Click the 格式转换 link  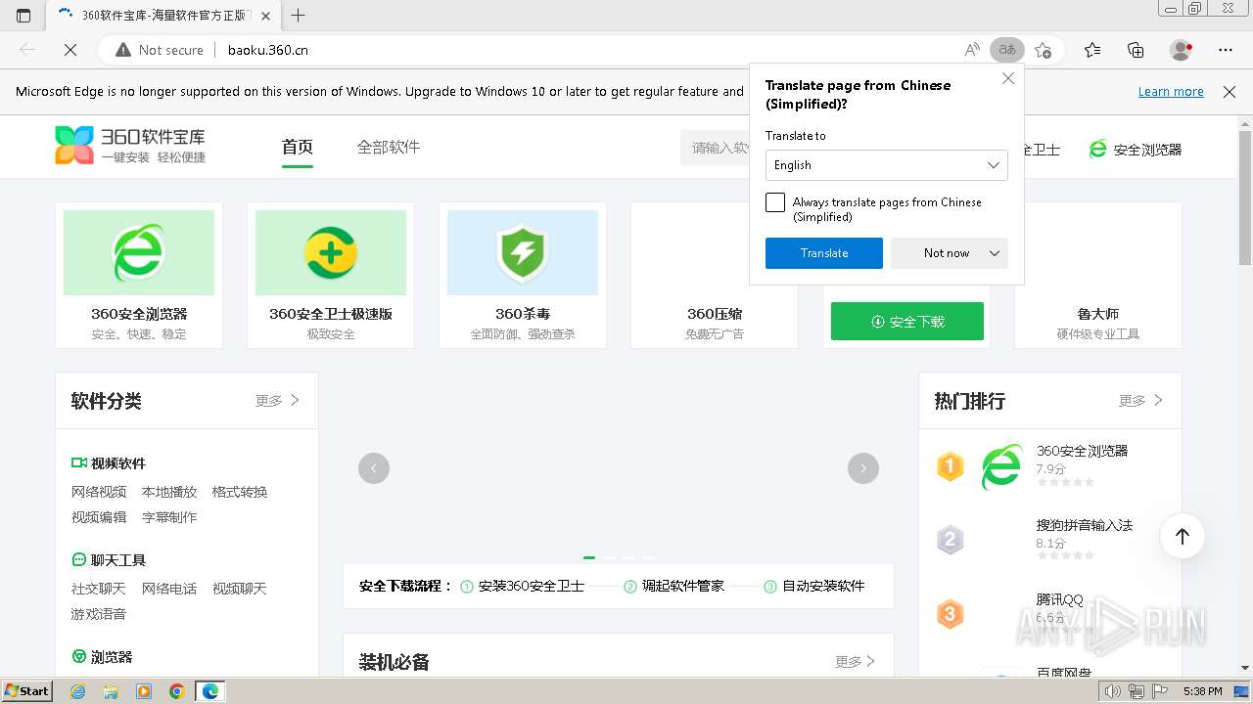coord(240,492)
